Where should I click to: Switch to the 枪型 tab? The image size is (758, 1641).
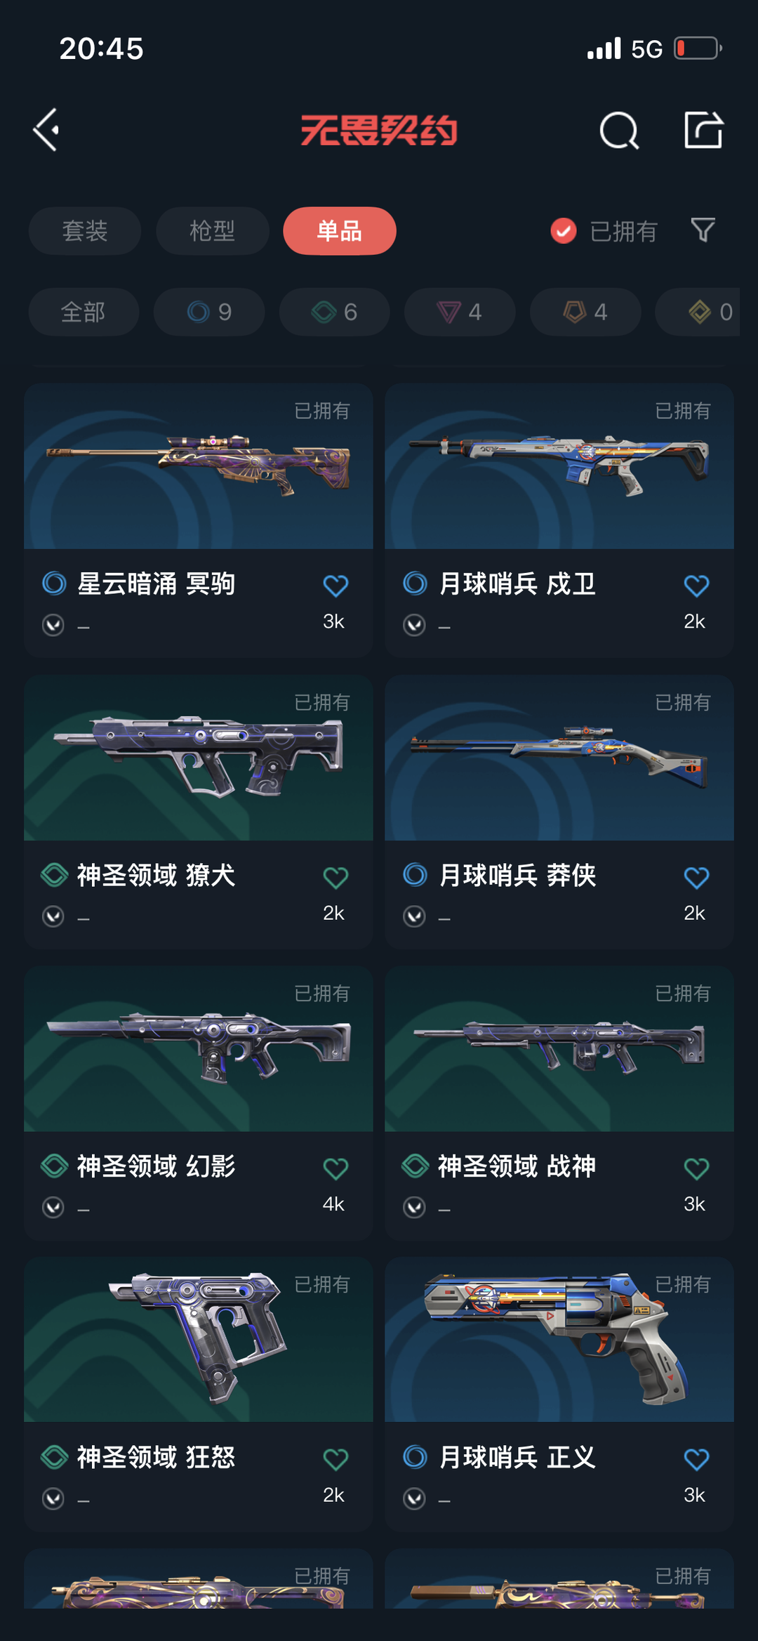213,231
